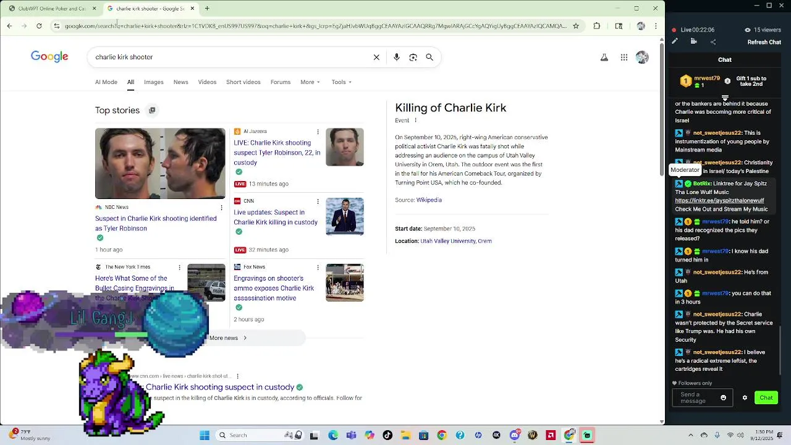
Task: Open options for the Al Jazeera story
Action: point(318,132)
